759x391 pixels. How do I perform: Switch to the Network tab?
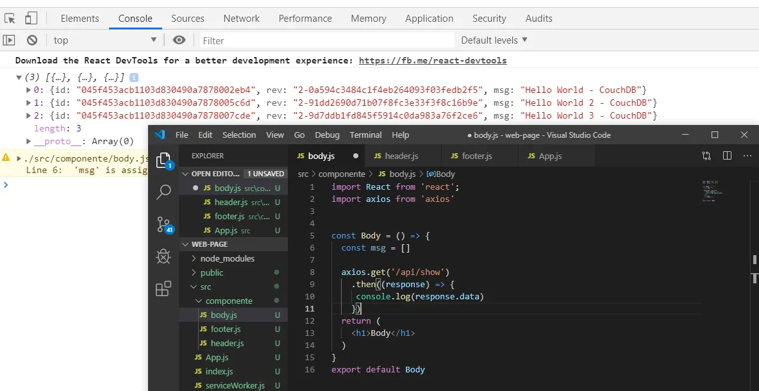pyautogui.click(x=242, y=19)
